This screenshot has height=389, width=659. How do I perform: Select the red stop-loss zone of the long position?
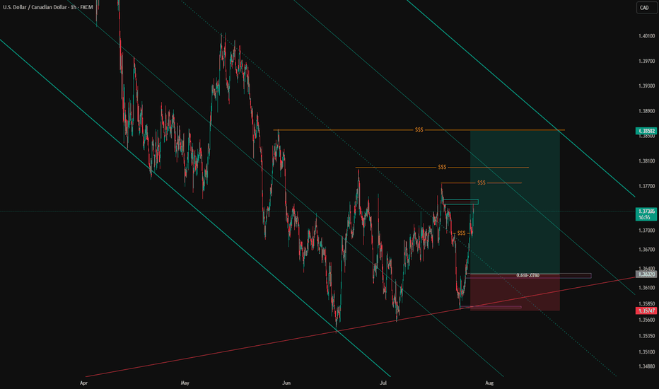(515, 292)
